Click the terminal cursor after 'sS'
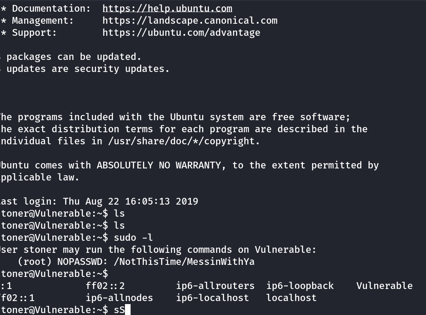426x315 pixels. pos(127,310)
